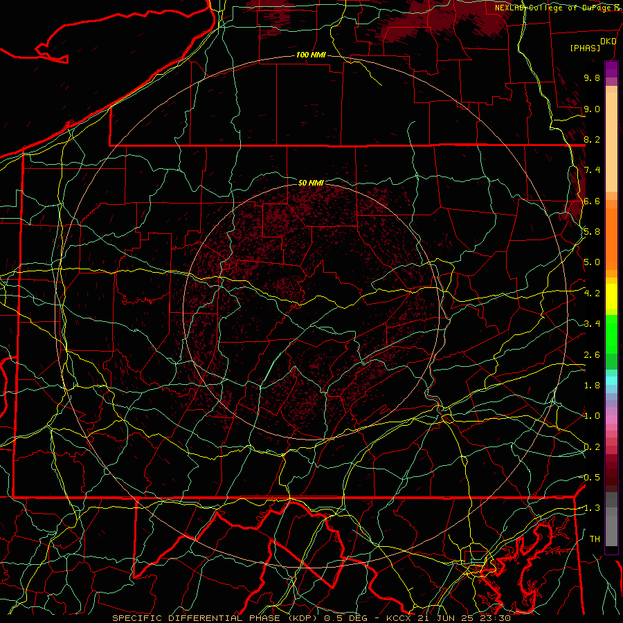Select the 7.4 legend value

[x=592, y=170]
